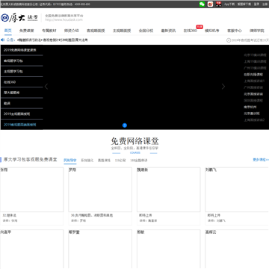Click 客服中心 in navigation bar
The width and height of the screenshot is (269, 269).
(x=235, y=31)
